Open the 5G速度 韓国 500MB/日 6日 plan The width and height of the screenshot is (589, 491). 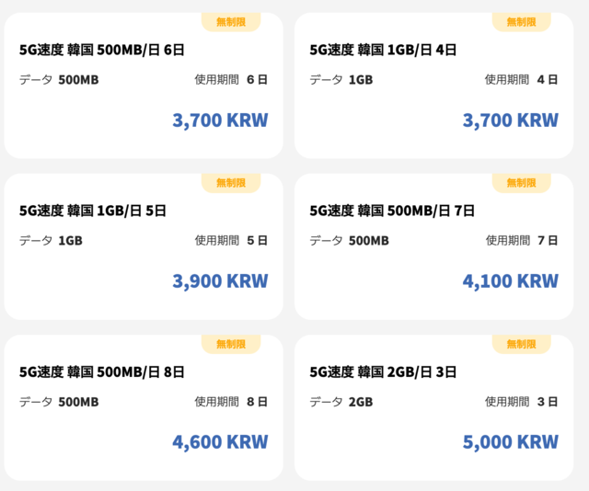[102, 51]
